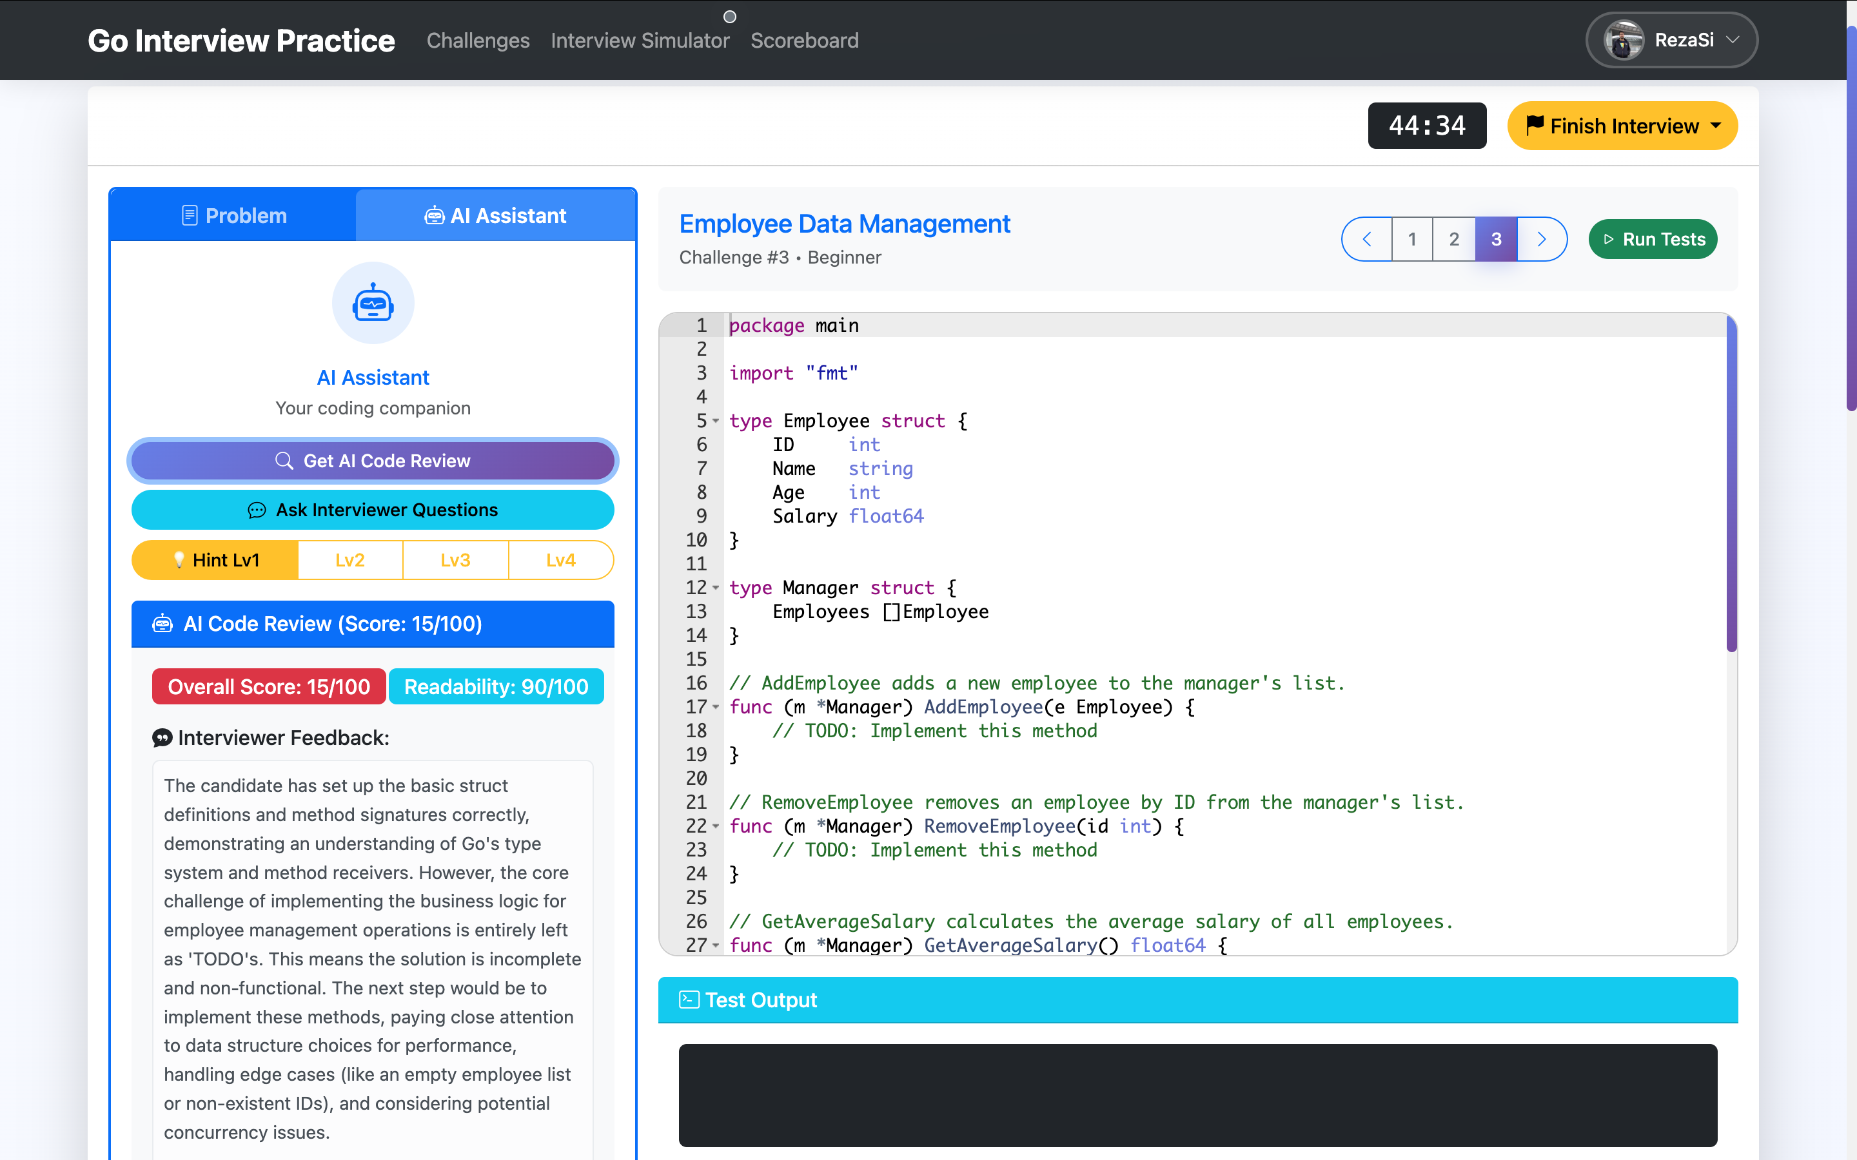
Task: Click the RezaSi profile avatar picture
Action: pyautogui.click(x=1624, y=40)
